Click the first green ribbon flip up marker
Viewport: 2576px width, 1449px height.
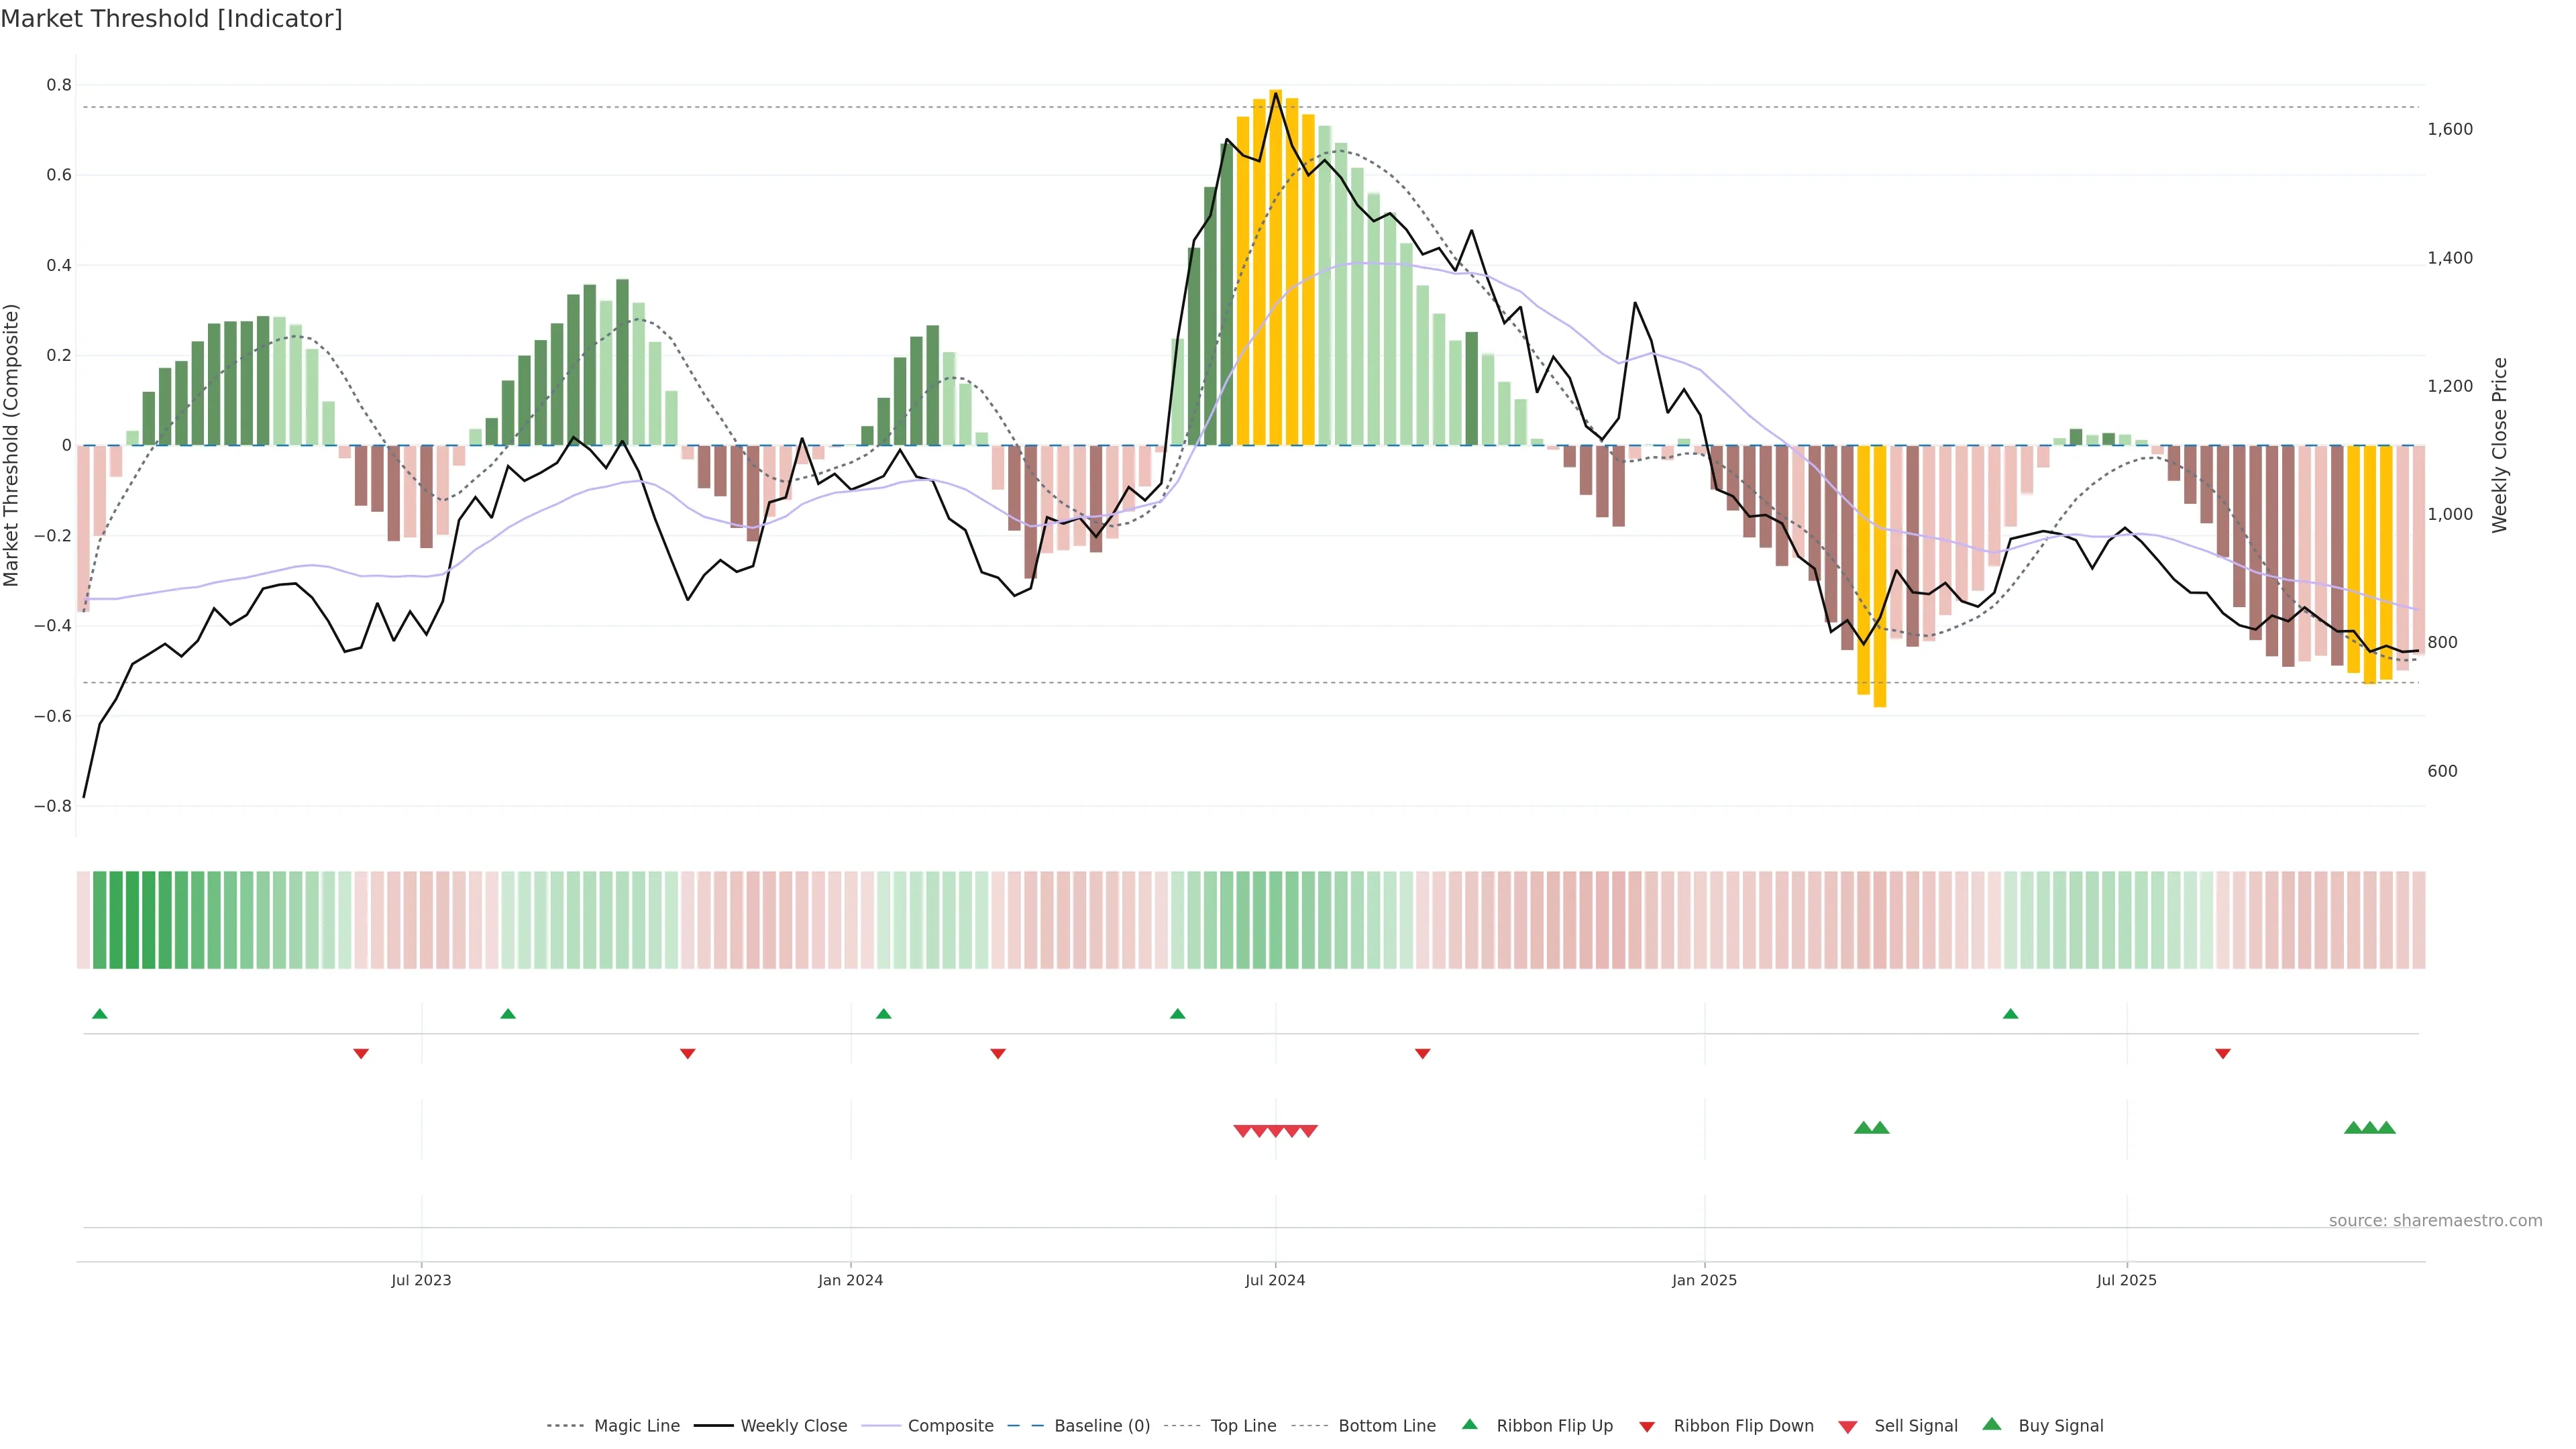[99, 1014]
